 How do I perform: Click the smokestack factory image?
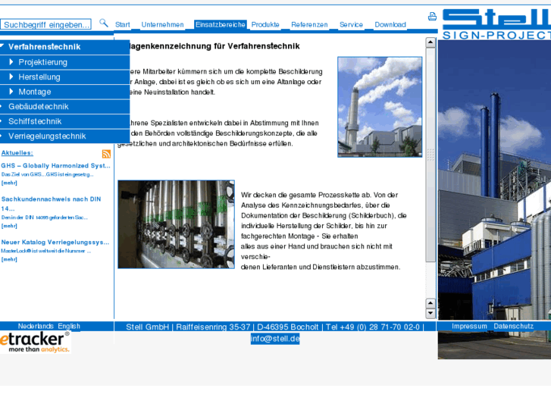pos(380,107)
